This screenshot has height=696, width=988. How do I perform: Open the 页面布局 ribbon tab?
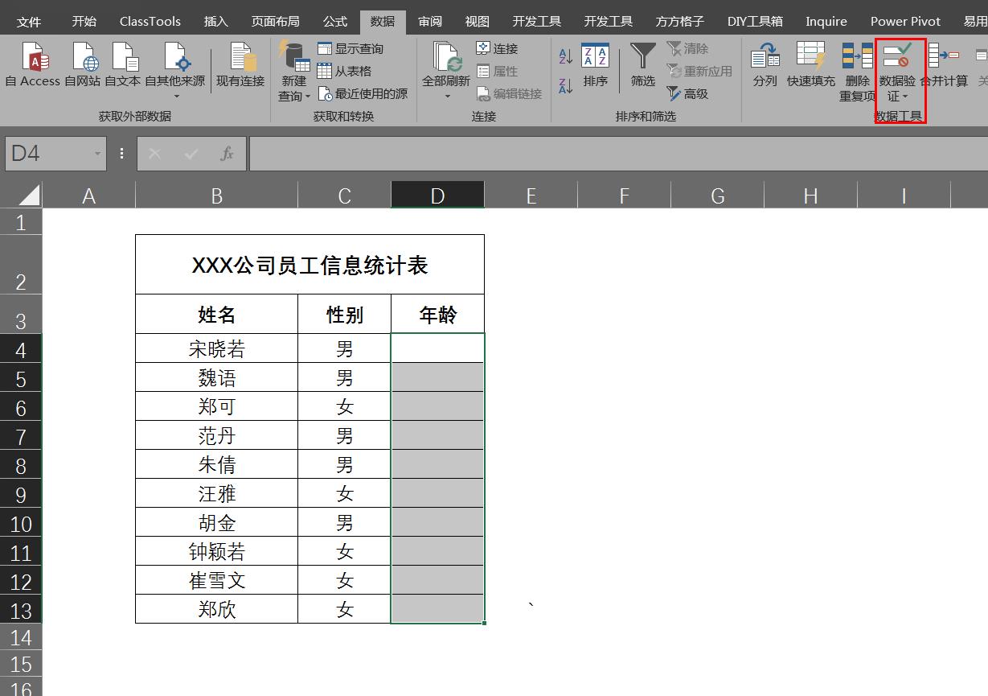tap(275, 22)
